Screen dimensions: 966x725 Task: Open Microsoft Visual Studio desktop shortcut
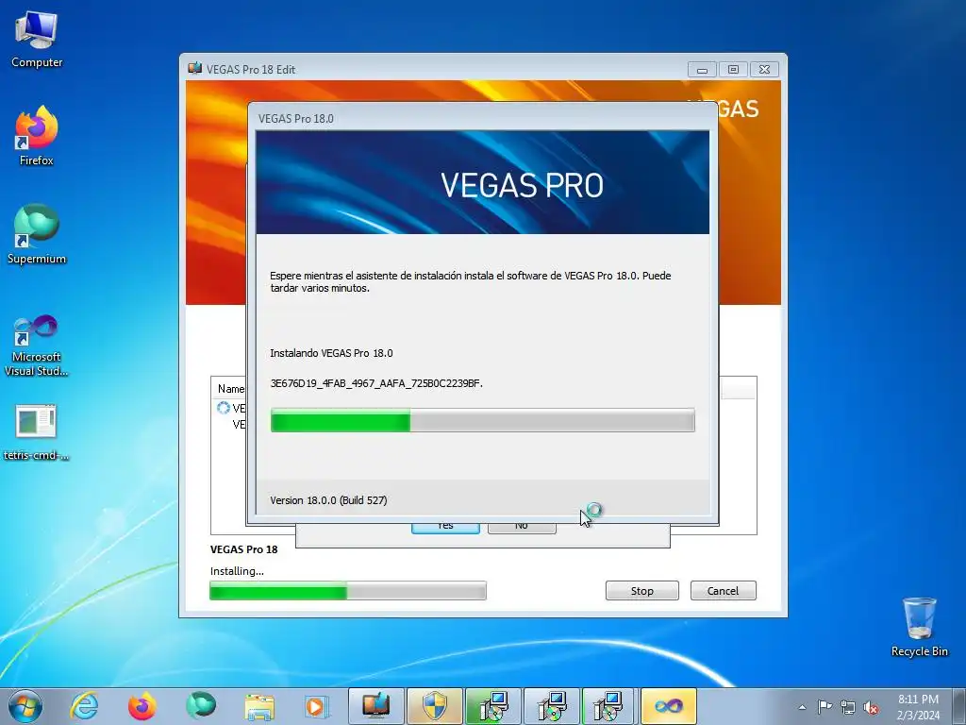pos(37,346)
